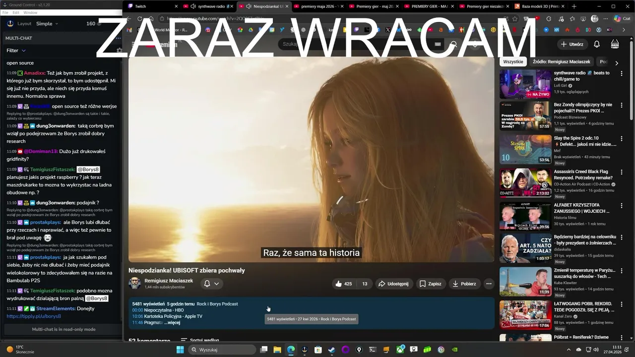Viewport: 635px width, 357px height.
Task: Click the Pobierz download button
Action: coord(464,284)
